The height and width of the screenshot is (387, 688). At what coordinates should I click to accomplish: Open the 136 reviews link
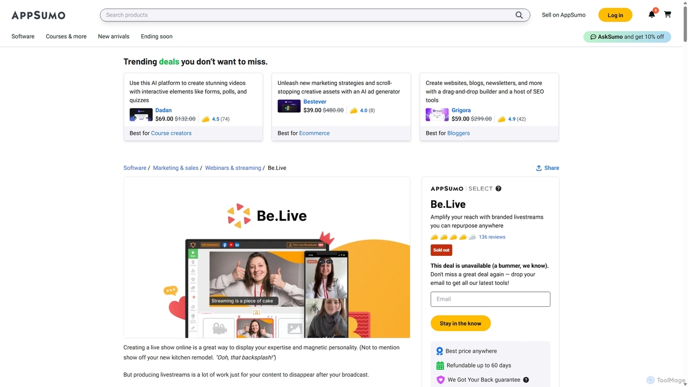492,237
